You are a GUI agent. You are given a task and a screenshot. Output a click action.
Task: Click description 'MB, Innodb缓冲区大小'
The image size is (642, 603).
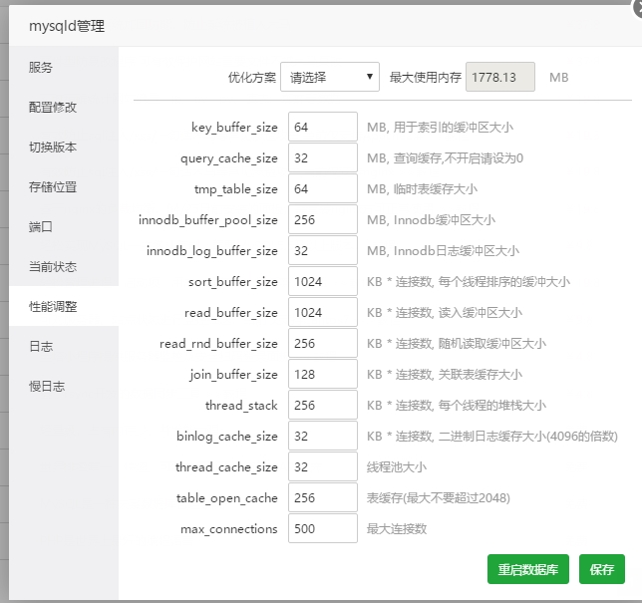[x=431, y=220]
